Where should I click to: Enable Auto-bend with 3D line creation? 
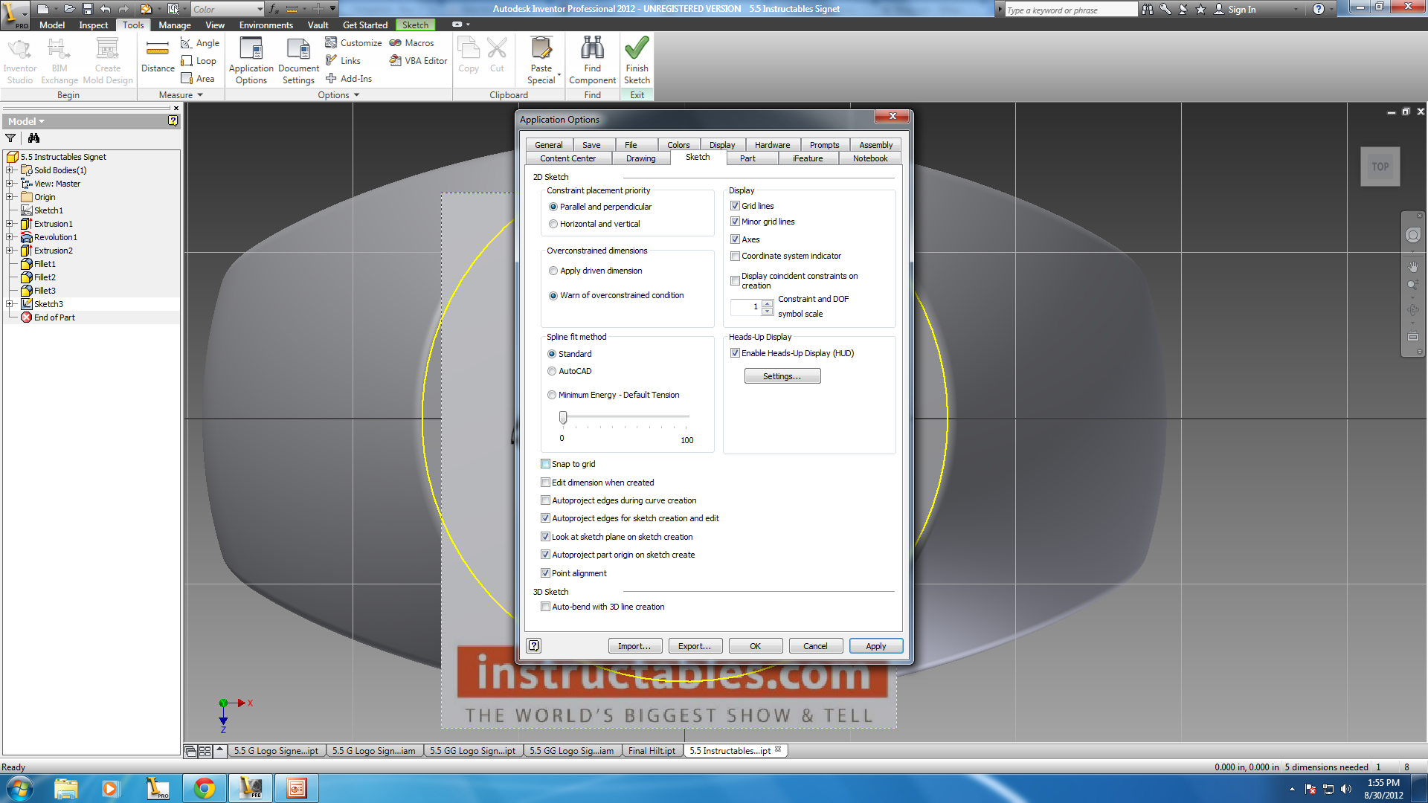pos(545,607)
